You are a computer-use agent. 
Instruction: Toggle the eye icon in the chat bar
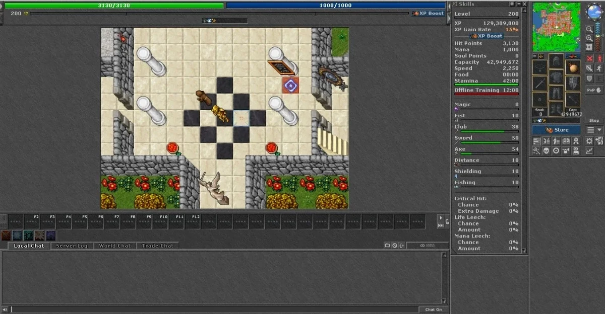[x=422, y=246]
